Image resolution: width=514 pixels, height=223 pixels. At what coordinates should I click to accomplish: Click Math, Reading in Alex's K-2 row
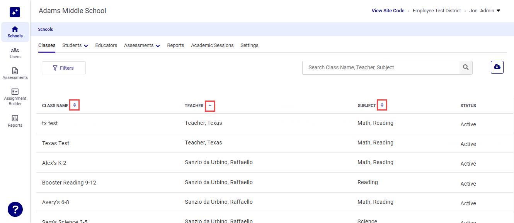pos(375,162)
